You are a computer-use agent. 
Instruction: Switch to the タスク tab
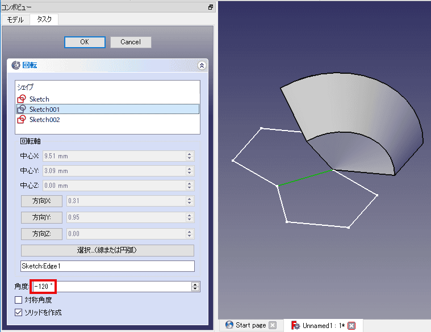[x=44, y=19]
